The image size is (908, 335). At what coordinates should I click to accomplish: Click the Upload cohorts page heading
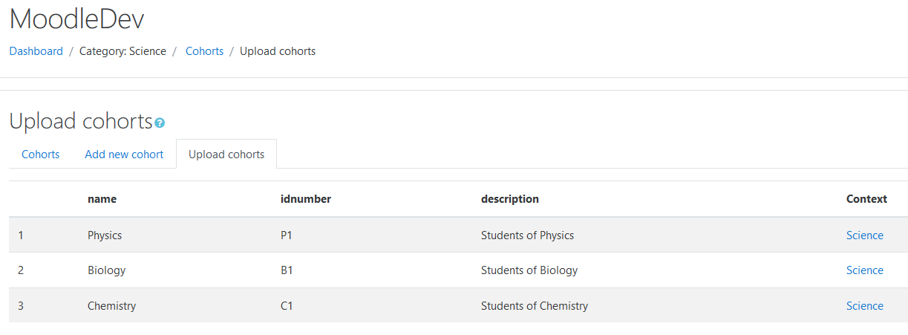tap(81, 121)
